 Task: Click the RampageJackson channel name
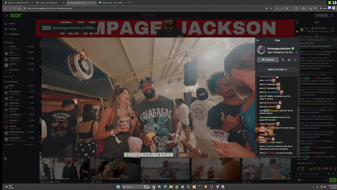[279, 49]
